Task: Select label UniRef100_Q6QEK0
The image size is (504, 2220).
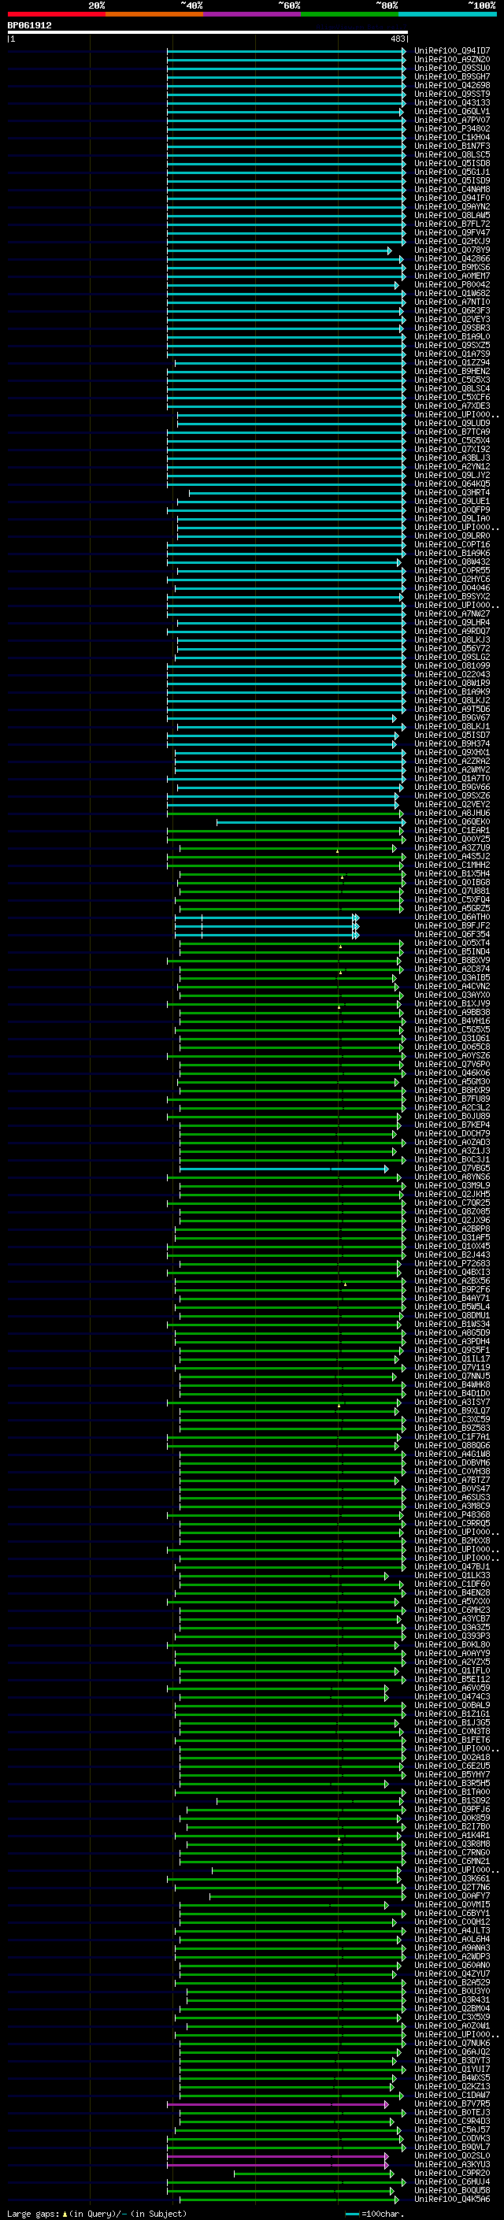Action: point(452,821)
